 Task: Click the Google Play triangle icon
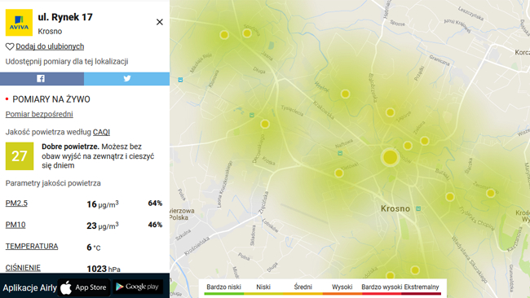119,287
